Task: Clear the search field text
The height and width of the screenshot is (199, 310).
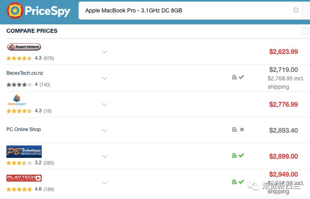Action: pos(296,10)
